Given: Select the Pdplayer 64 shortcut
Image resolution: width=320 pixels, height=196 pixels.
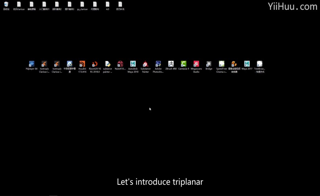Looking at the screenshot, I should point(32,65).
